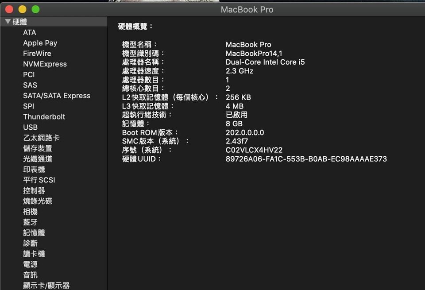Select 診斷 diagnostics entry
Viewport: 425px width, 290px height.
pos(31,244)
